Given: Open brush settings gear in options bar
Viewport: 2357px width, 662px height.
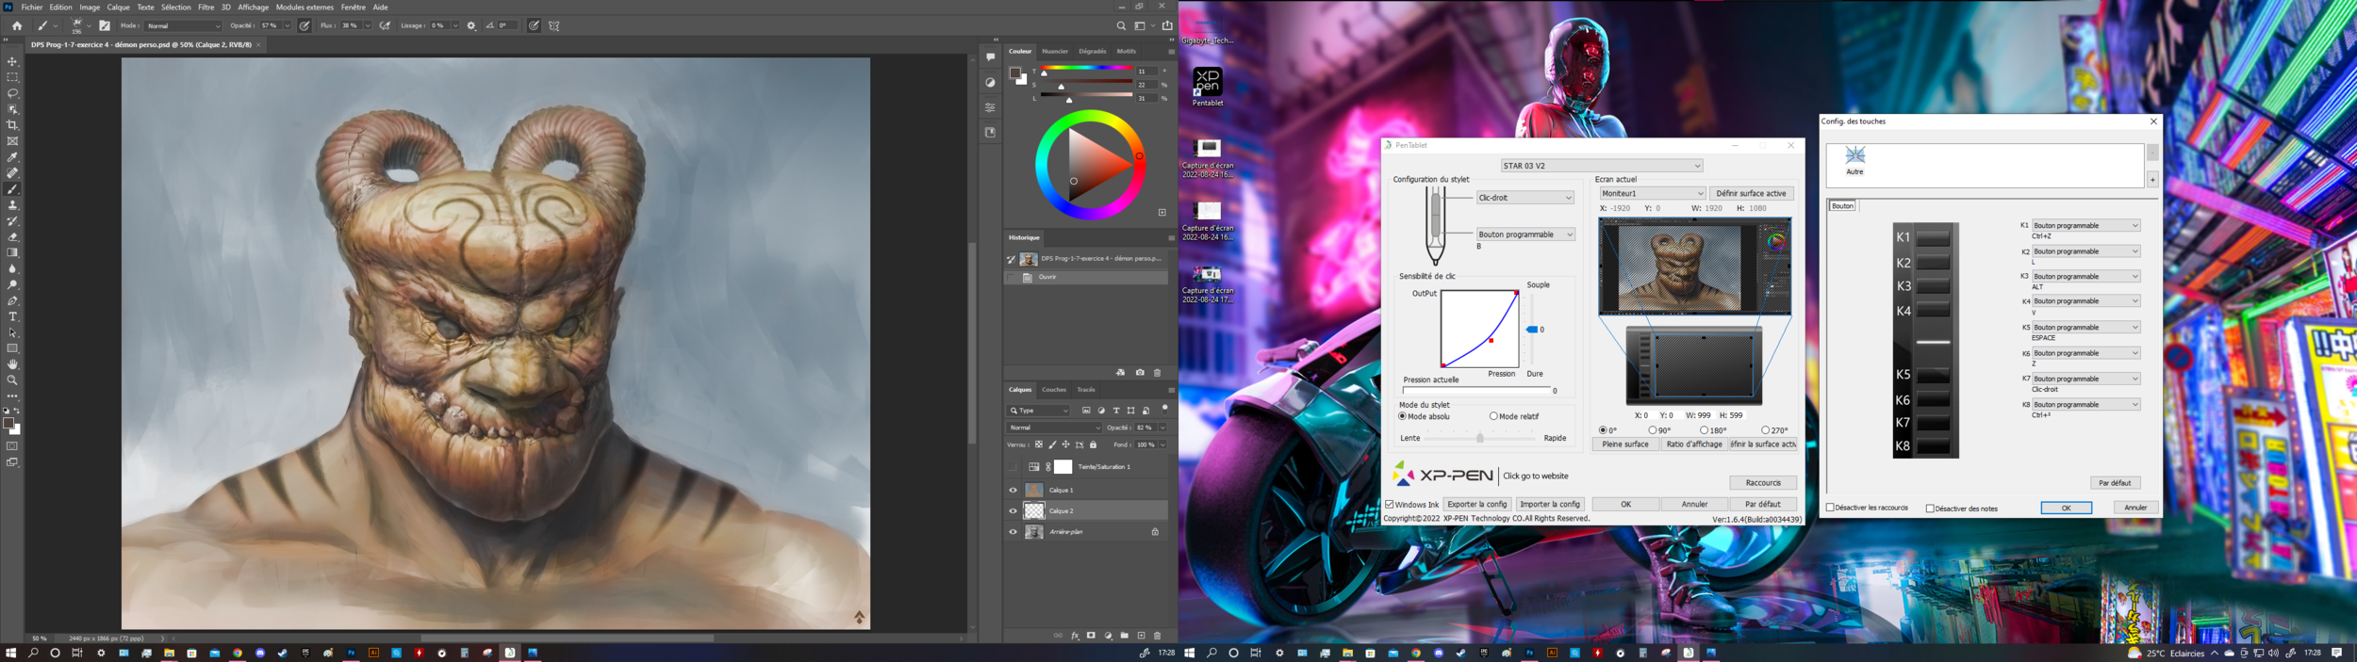Looking at the screenshot, I should (x=471, y=26).
